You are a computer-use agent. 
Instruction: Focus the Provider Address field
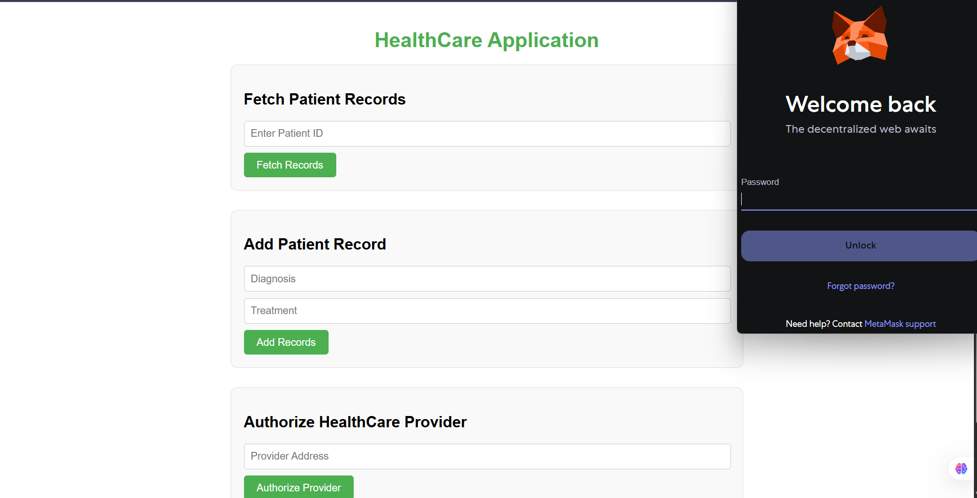click(487, 457)
